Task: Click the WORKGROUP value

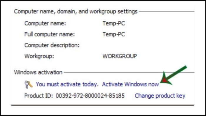Action: pyautogui.click(x=120, y=56)
